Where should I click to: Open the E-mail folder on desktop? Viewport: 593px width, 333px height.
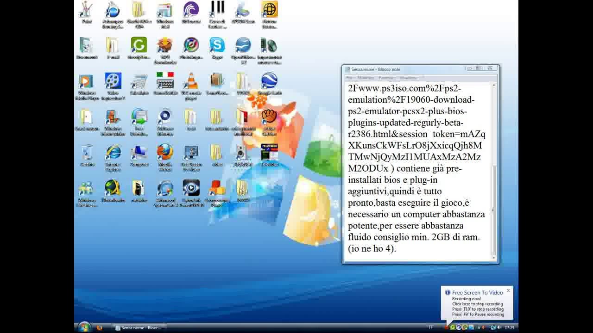tap(113, 48)
